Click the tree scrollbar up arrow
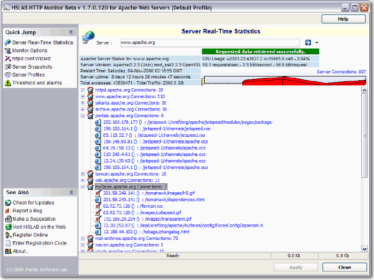 pyautogui.click(x=365, y=90)
